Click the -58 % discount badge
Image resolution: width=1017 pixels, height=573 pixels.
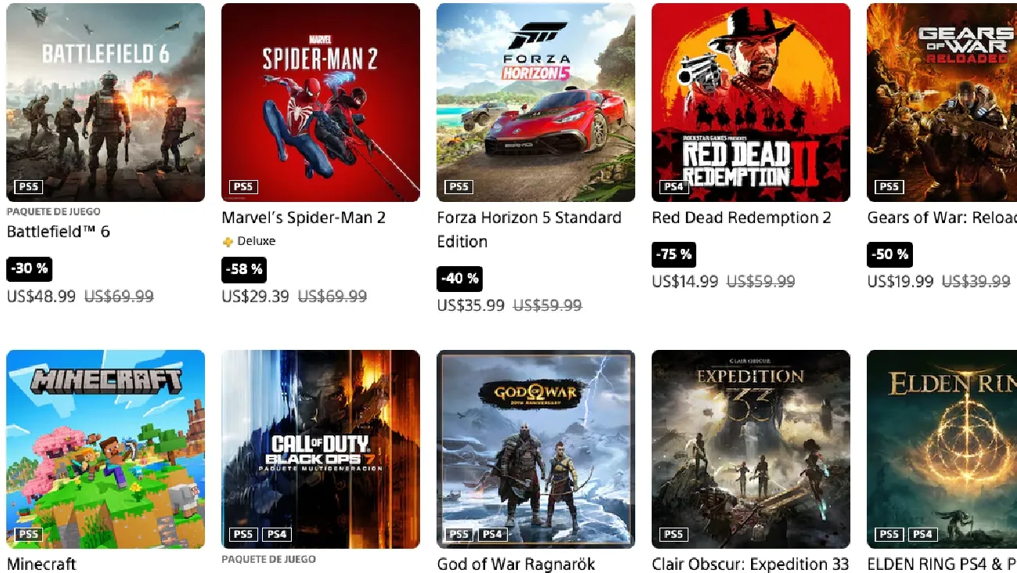[243, 269]
